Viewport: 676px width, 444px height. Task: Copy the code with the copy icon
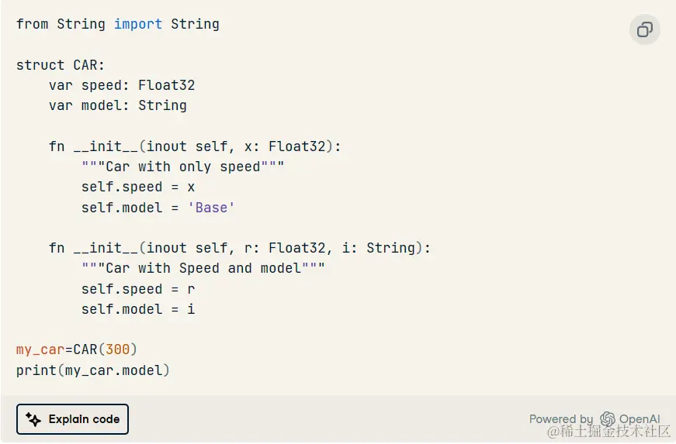pos(644,29)
